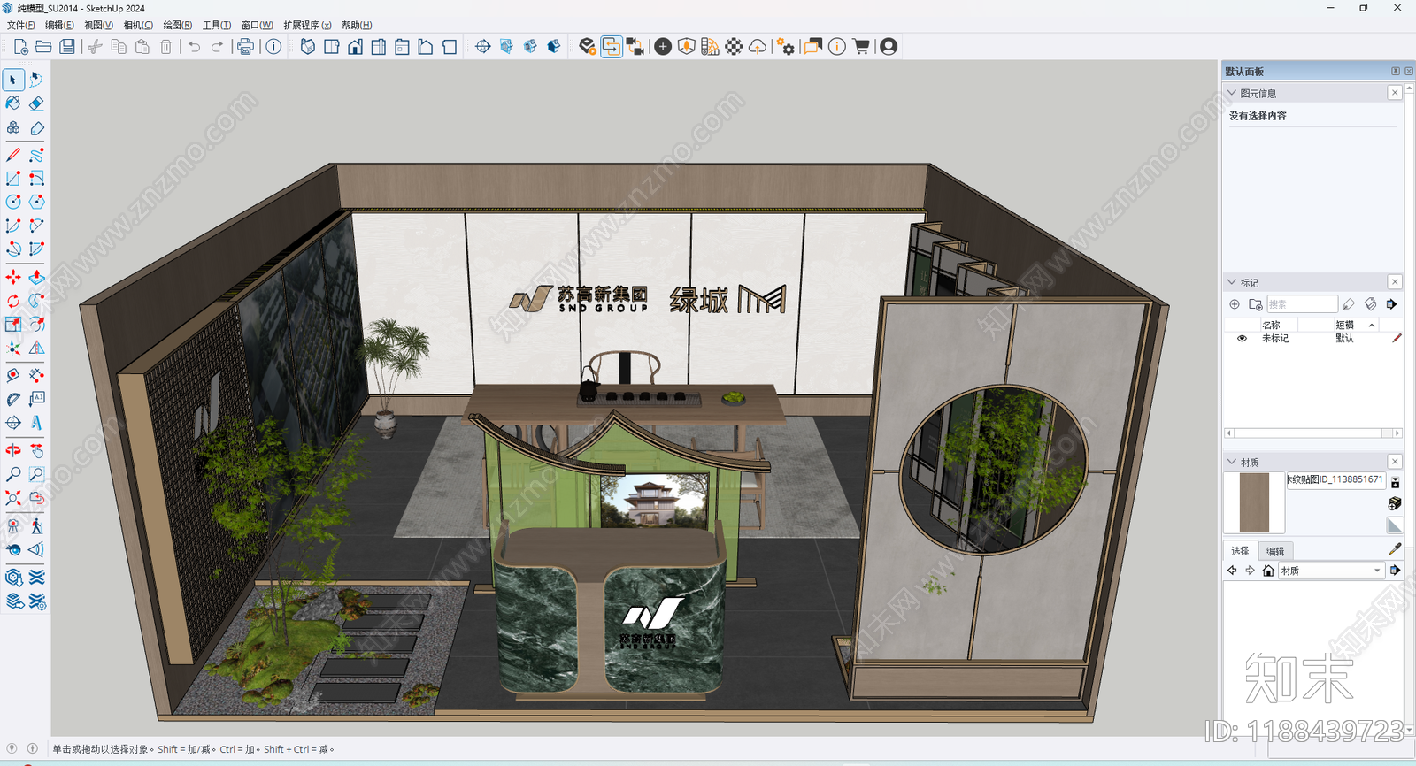1416x766 pixels.
Task: Collapse the 标记 tags panel
Action: [x=1231, y=282]
